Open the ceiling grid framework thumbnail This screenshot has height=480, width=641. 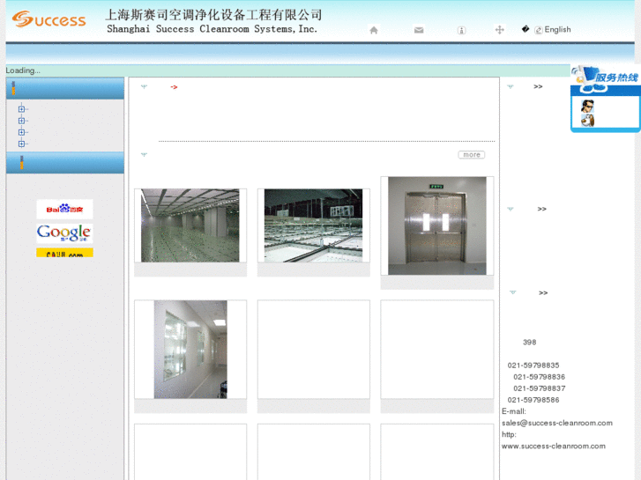pyautogui.click(x=313, y=225)
